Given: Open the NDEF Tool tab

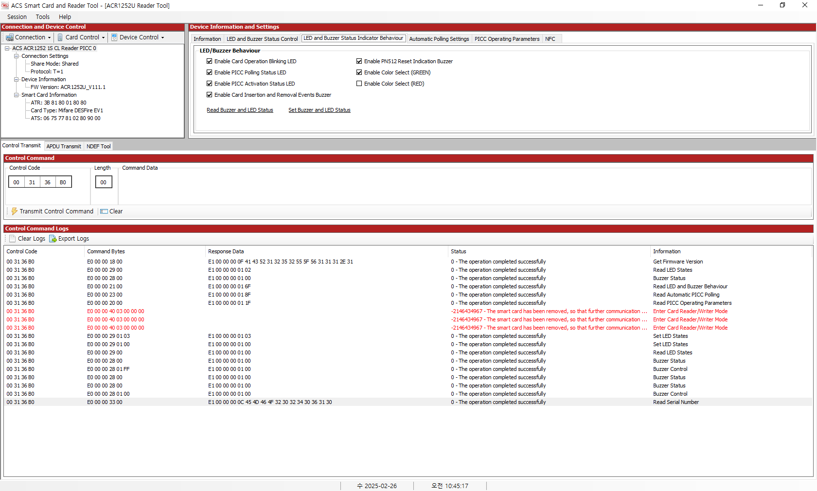Looking at the screenshot, I should [x=99, y=146].
